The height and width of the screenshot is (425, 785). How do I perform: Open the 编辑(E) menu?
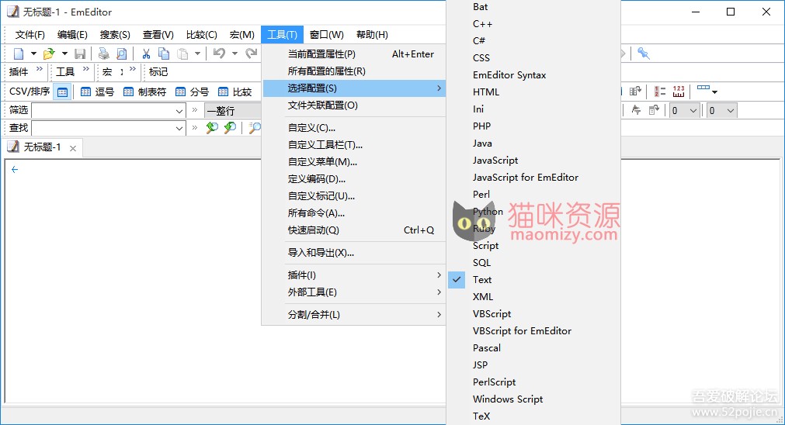click(x=72, y=34)
